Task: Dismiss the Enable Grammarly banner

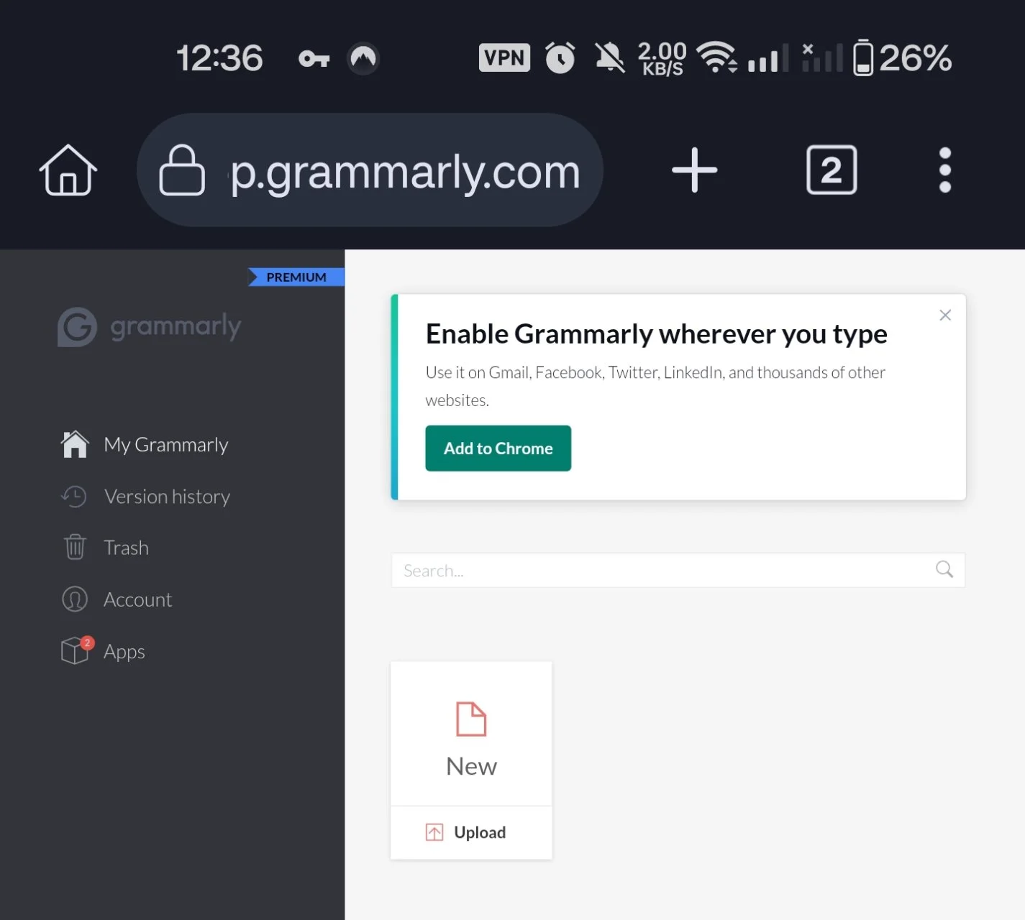Action: click(945, 316)
